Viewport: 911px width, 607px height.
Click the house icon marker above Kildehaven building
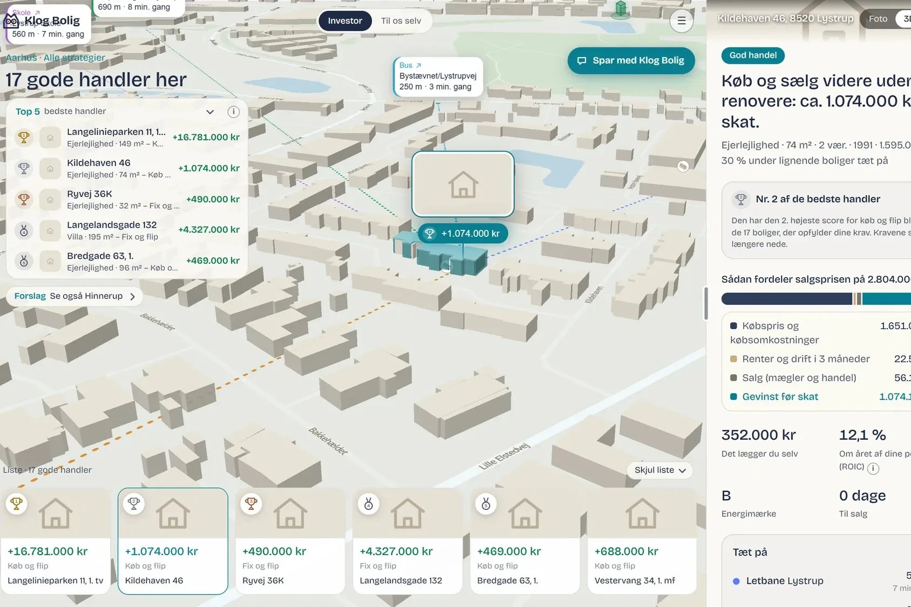click(463, 184)
